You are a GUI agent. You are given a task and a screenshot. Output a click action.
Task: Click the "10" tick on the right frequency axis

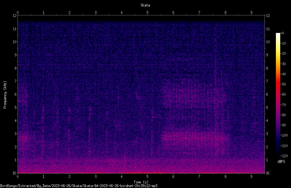point(268,42)
